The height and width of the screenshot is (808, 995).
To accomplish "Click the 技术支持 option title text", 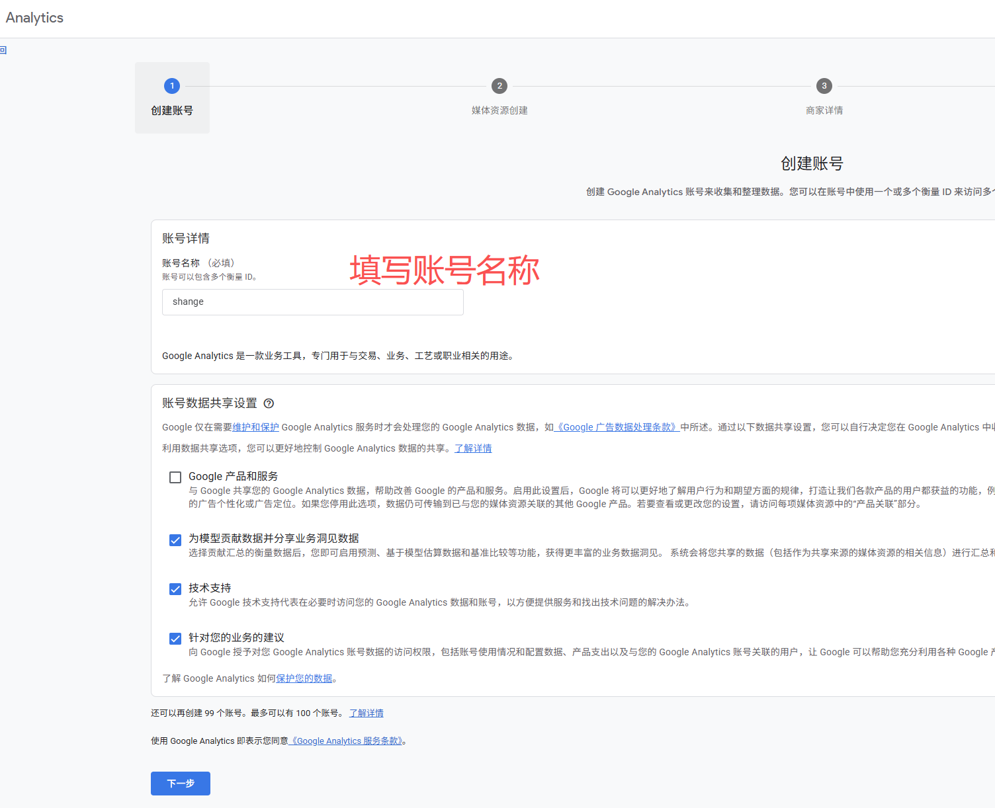I will click(210, 588).
